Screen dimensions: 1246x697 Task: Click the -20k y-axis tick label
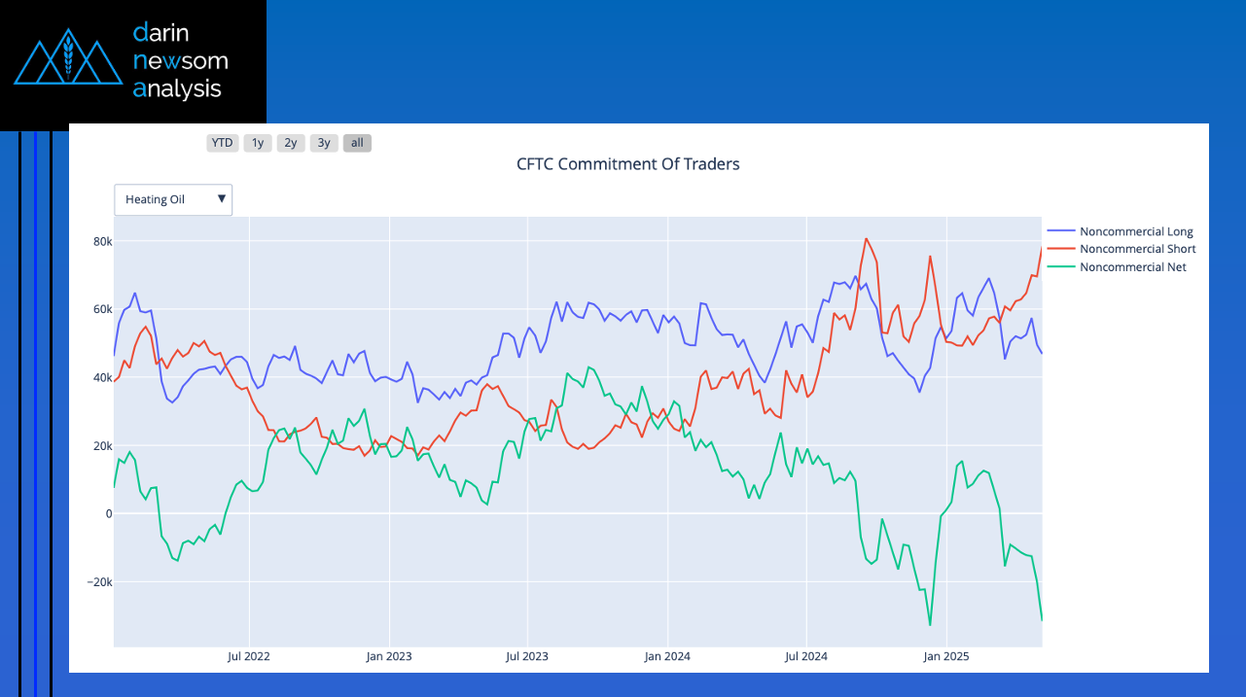(93, 582)
